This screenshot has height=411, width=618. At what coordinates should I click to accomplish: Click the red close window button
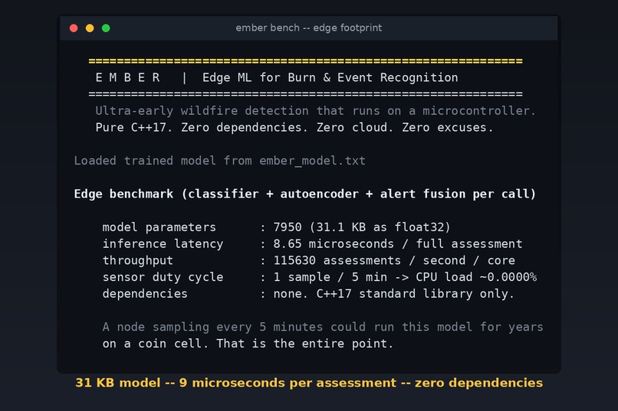[x=74, y=28]
